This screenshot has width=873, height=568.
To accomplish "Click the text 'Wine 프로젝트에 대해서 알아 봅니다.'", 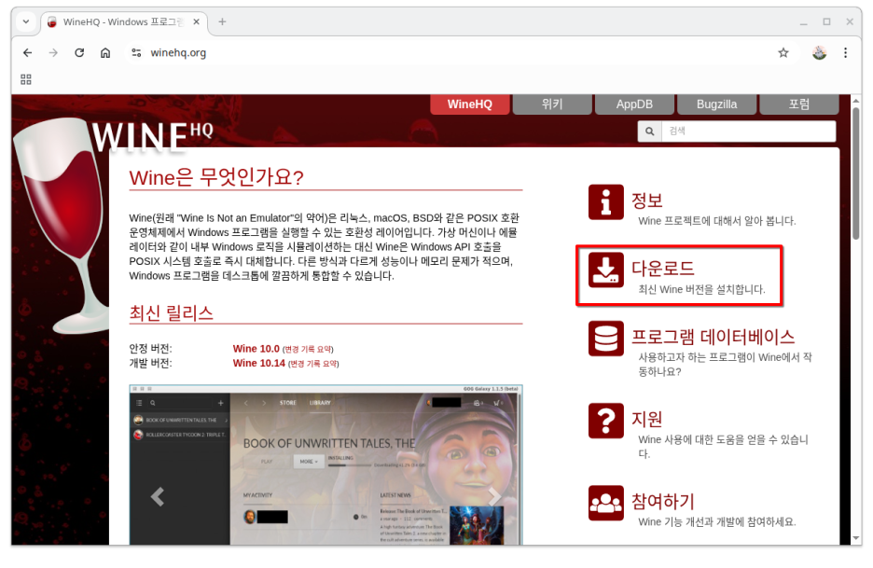I will click(x=717, y=221).
